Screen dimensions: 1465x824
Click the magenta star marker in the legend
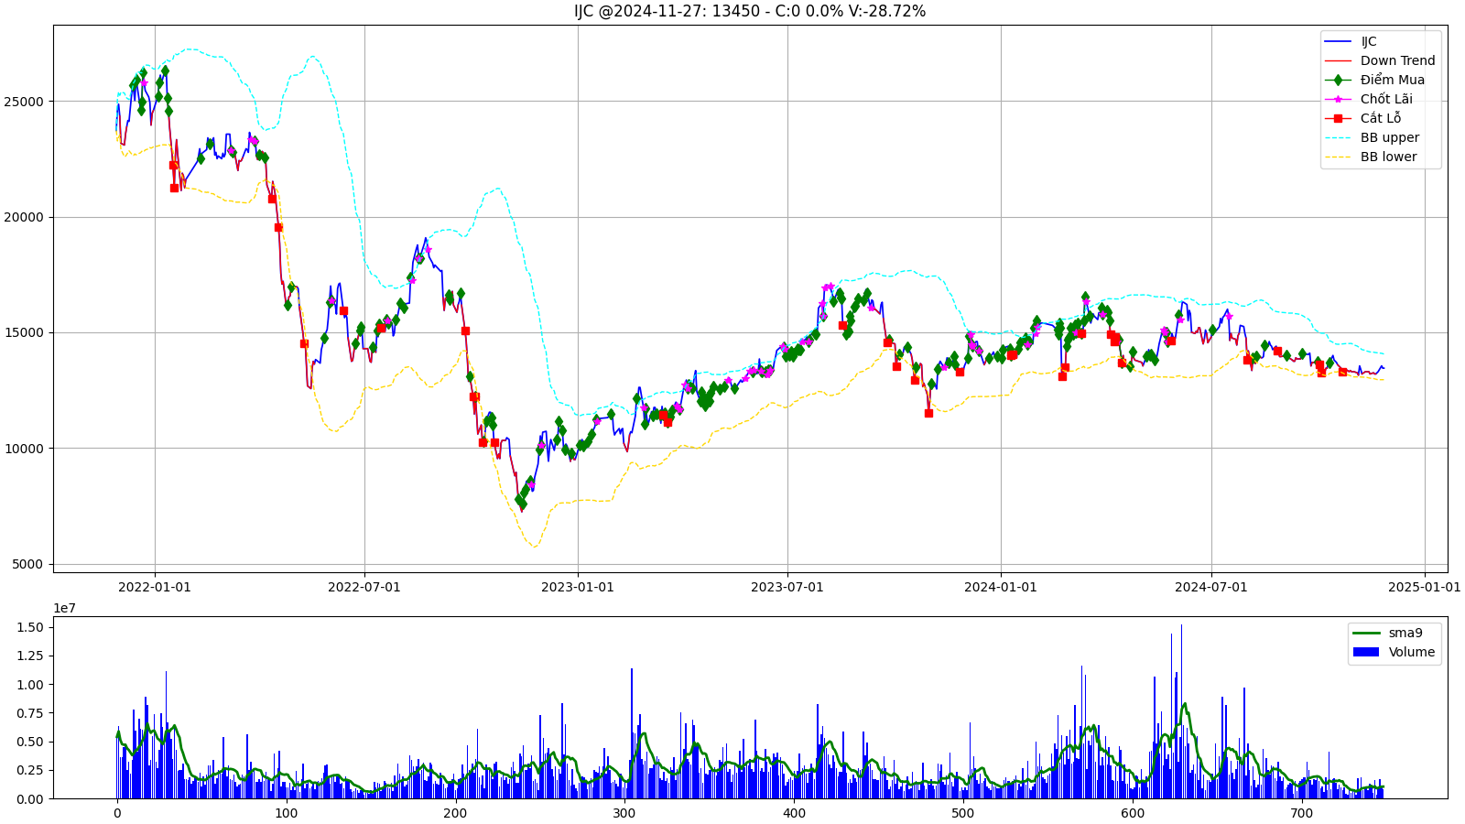coord(1338,99)
